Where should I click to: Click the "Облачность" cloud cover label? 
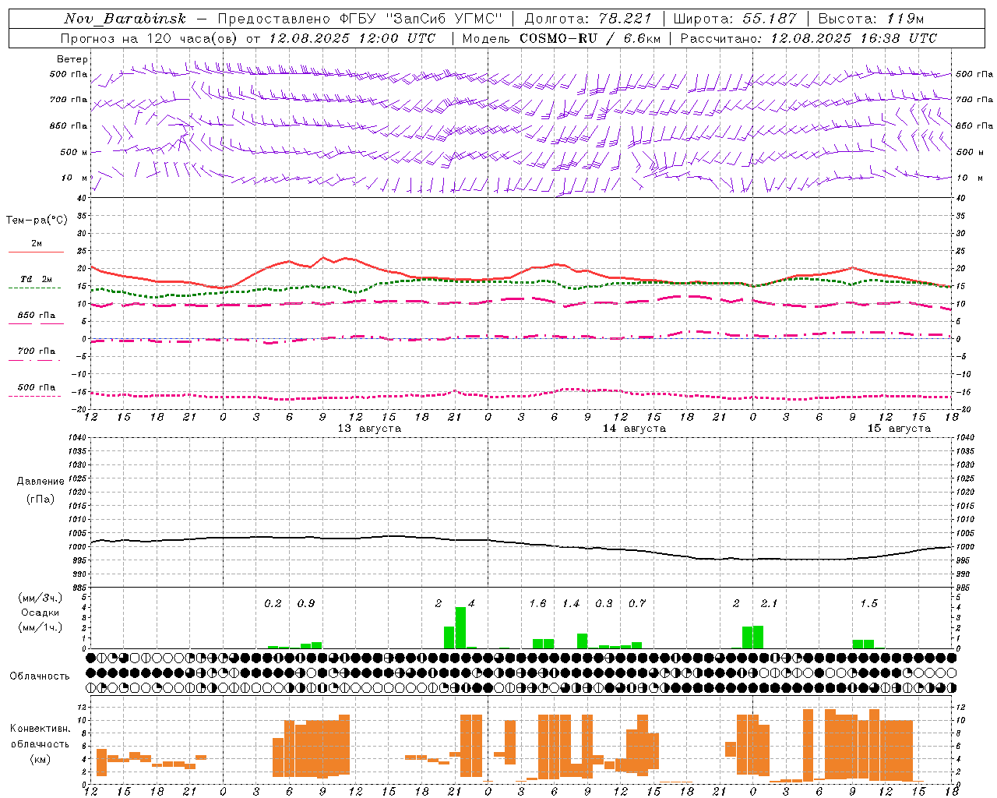(40, 676)
